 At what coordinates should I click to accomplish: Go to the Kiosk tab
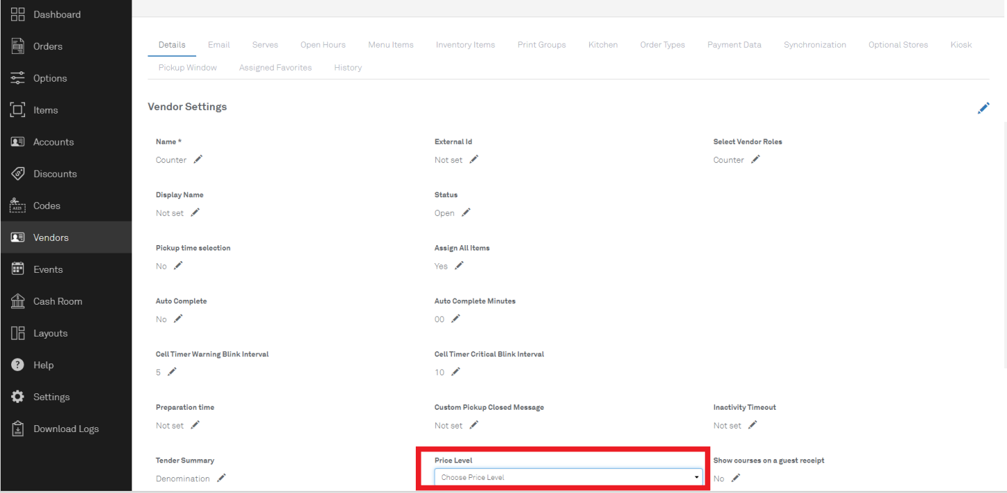tap(961, 45)
